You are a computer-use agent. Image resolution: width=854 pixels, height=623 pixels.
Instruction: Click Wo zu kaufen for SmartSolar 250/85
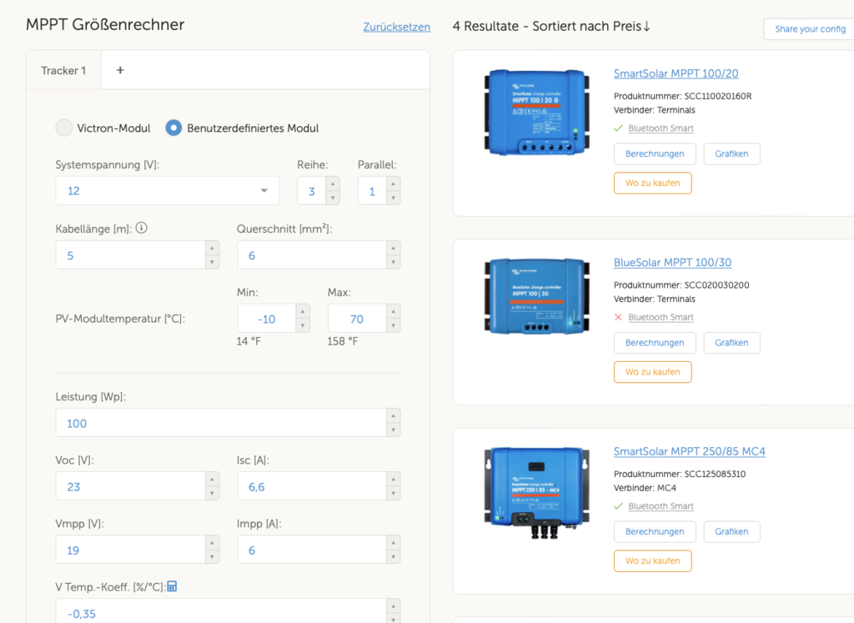[x=652, y=561]
